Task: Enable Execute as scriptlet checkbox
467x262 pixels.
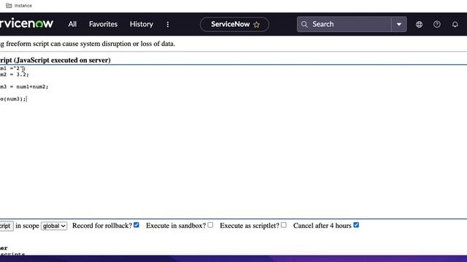Action: click(284, 225)
